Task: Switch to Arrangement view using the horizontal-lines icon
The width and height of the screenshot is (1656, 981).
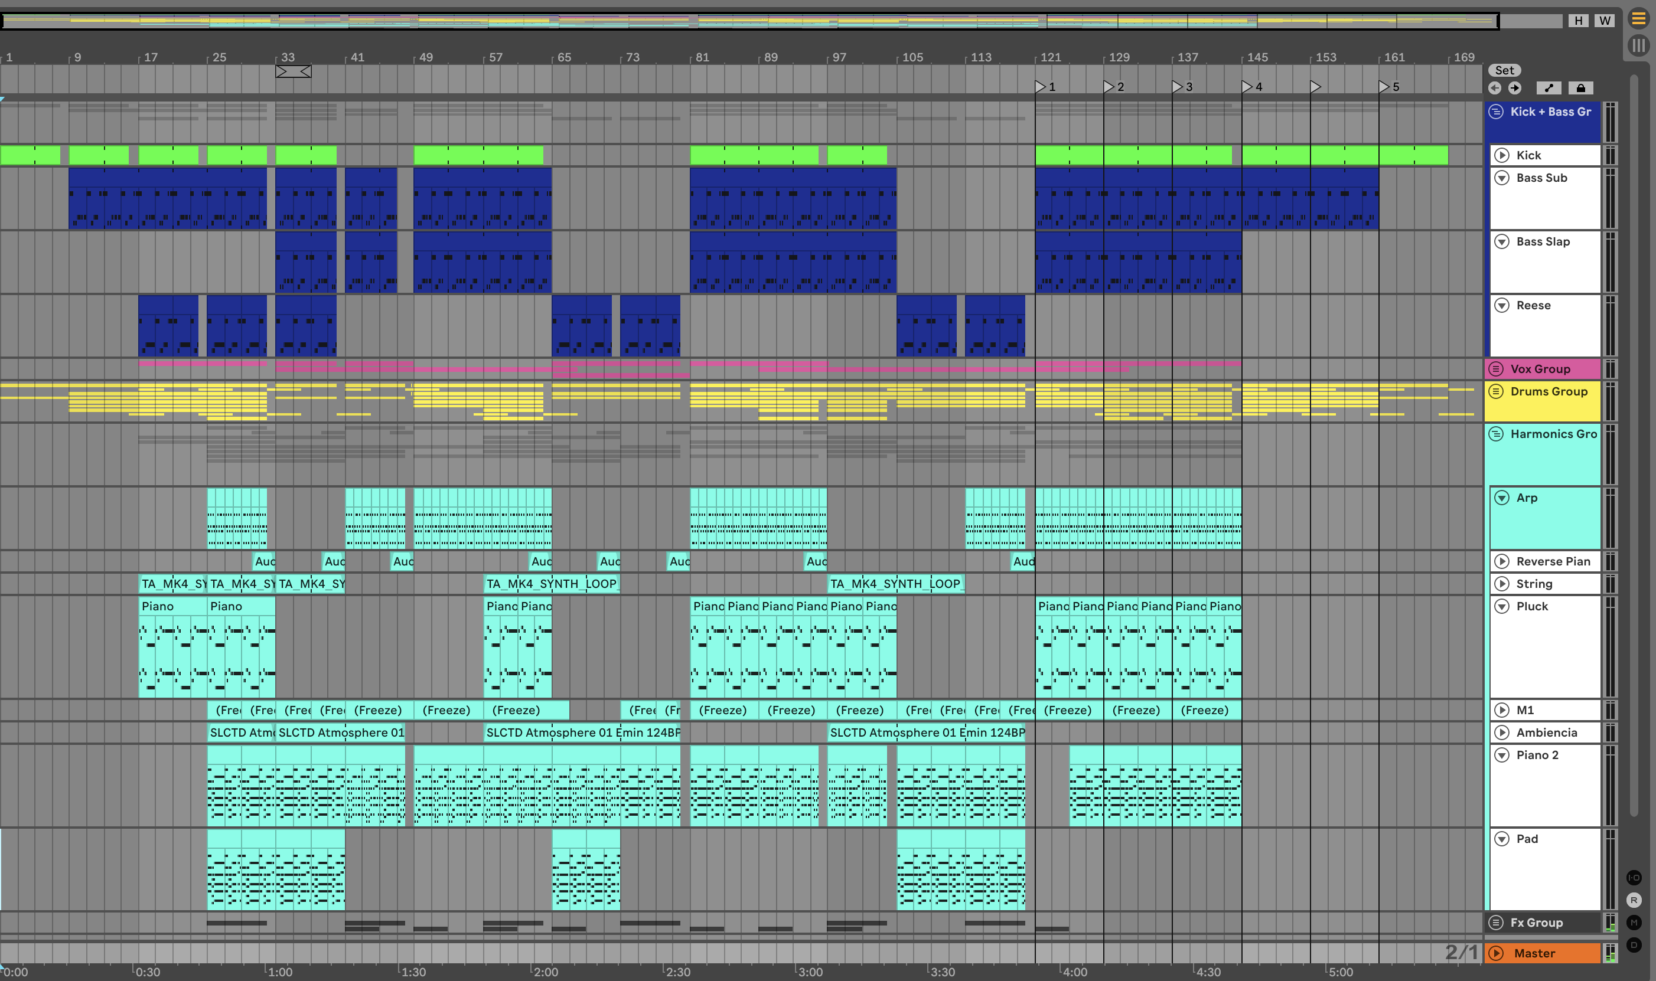Action: pos(1638,18)
